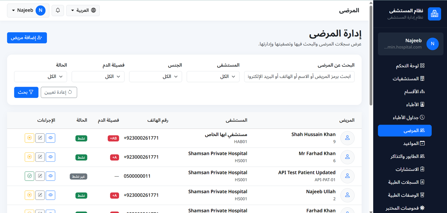This screenshot has height=213, width=447.
Task: Click hospital system logo icon in sidebar
Action: point(434,14)
